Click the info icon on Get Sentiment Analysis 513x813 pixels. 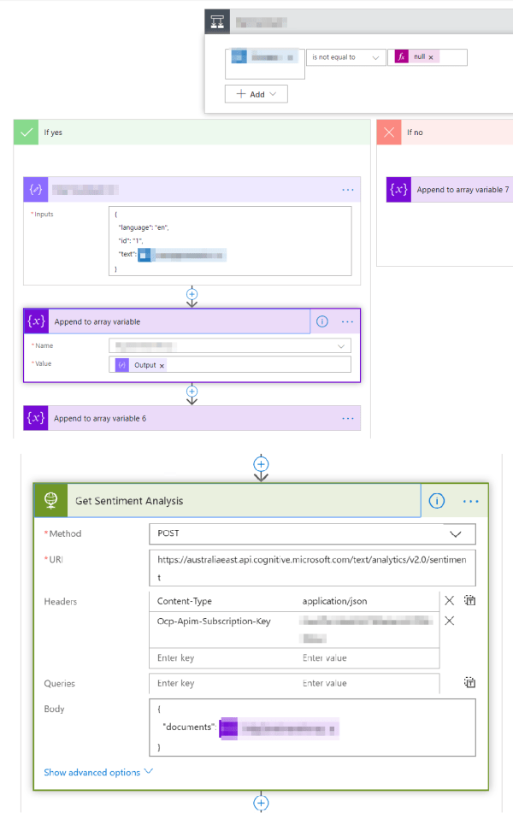(x=437, y=501)
